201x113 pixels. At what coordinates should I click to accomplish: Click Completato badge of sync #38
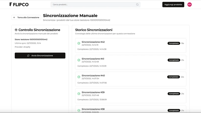tap(174, 110)
